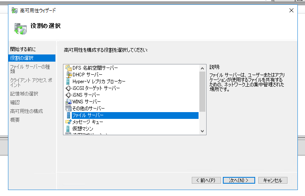The width and height of the screenshot is (305, 196).
Task: Select iSCSI ターゲット サーバー role
Action: [x=96, y=88]
